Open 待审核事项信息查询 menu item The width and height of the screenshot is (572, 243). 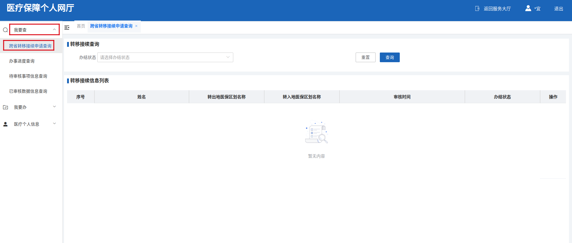coord(28,76)
